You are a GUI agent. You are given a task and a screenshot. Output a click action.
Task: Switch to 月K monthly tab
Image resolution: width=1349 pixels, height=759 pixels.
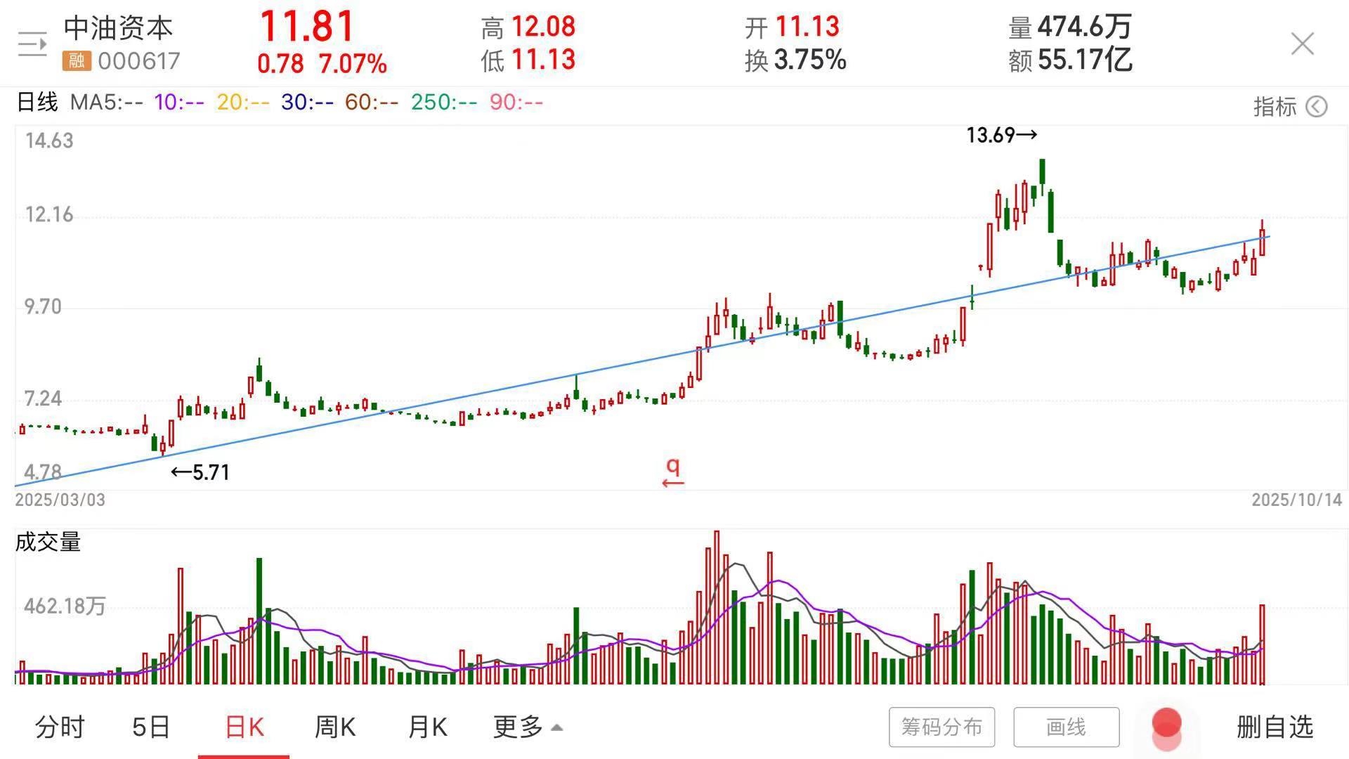click(427, 727)
